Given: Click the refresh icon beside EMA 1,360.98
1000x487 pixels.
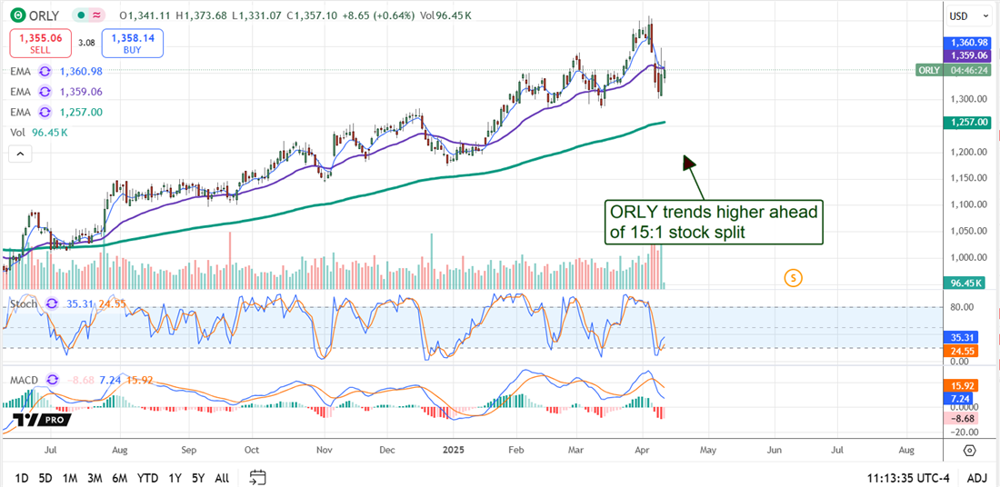Looking at the screenshot, I should point(44,72).
